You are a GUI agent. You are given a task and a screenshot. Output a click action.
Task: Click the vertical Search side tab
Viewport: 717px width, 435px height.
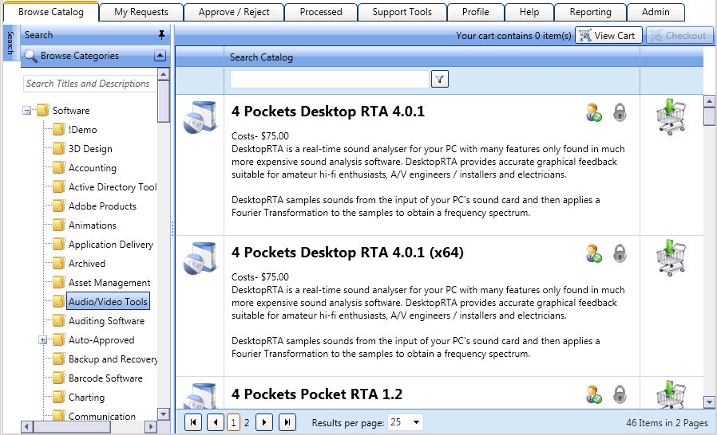(10, 43)
